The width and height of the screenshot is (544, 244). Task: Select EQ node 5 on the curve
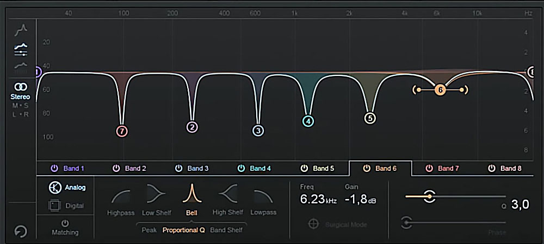[x=370, y=118]
